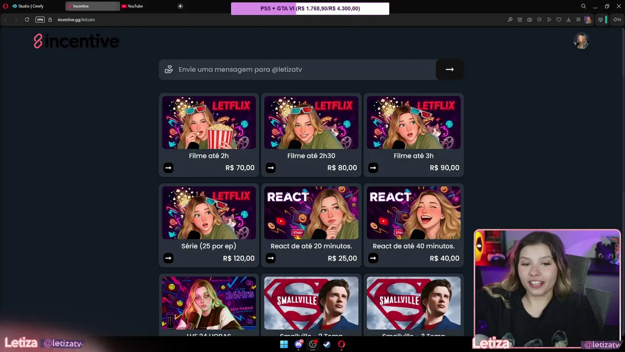Click the React de até 20 minutos title
Viewport: 625px width, 352px height.
point(312,246)
